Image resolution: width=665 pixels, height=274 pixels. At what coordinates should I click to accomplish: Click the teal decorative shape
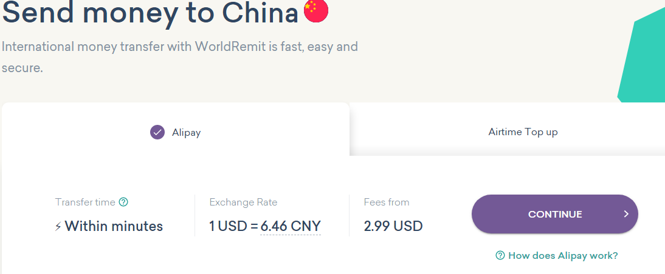pos(646,61)
